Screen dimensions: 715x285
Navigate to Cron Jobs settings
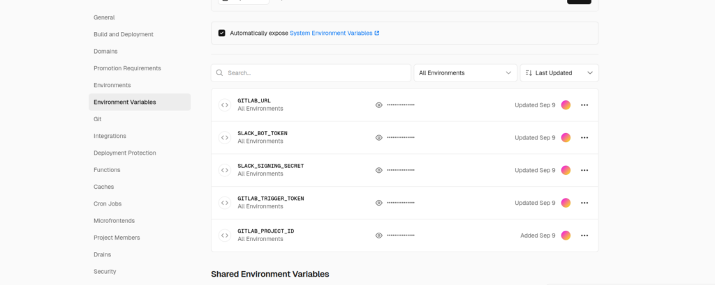click(x=109, y=203)
